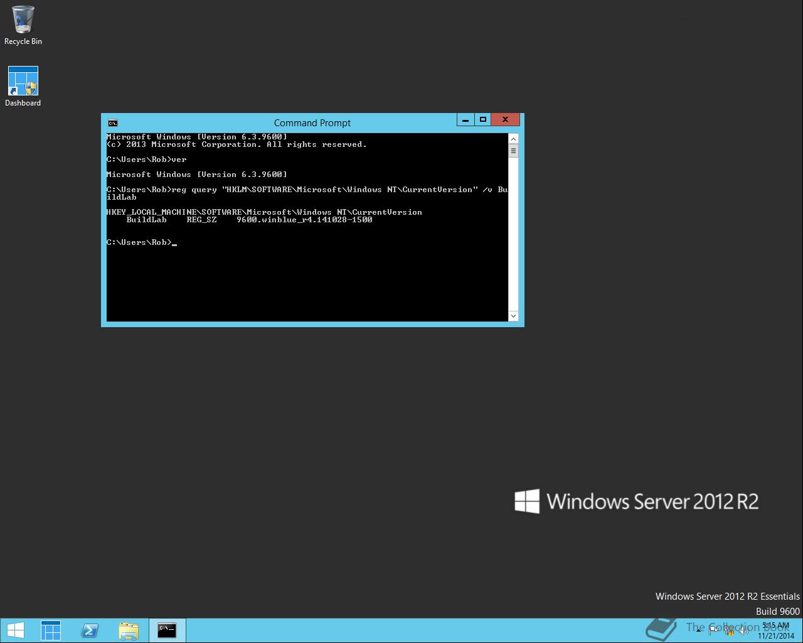
Task: Select the Dashboard shortcut on the desktop
Action: coord(23,87)
